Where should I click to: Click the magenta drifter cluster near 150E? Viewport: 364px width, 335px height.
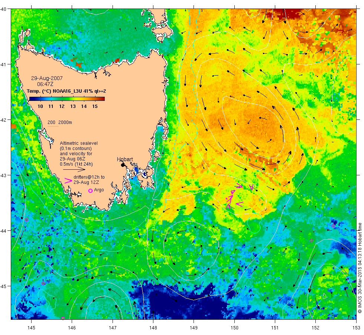234,197
